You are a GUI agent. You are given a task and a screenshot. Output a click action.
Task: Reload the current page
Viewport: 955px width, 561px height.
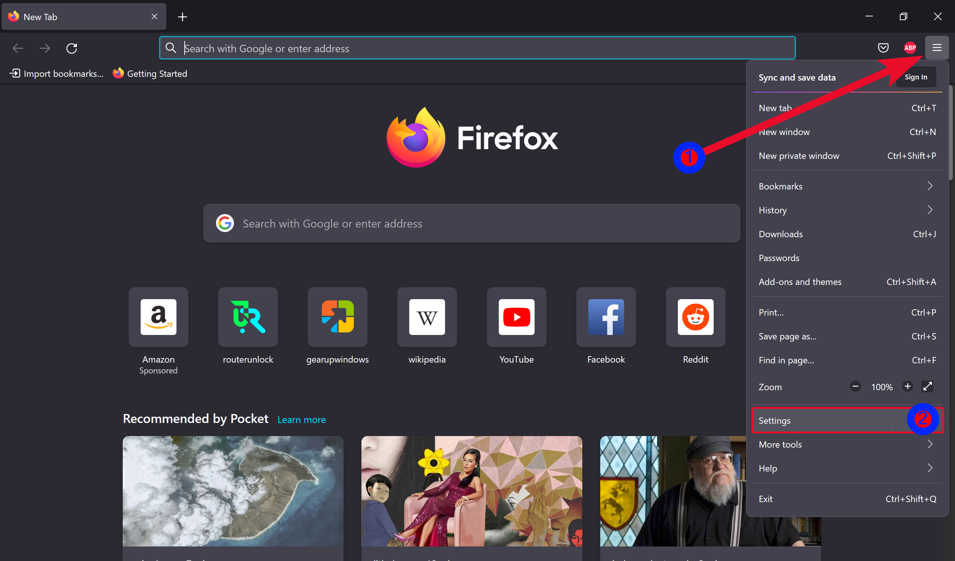(x=72, y=48)
